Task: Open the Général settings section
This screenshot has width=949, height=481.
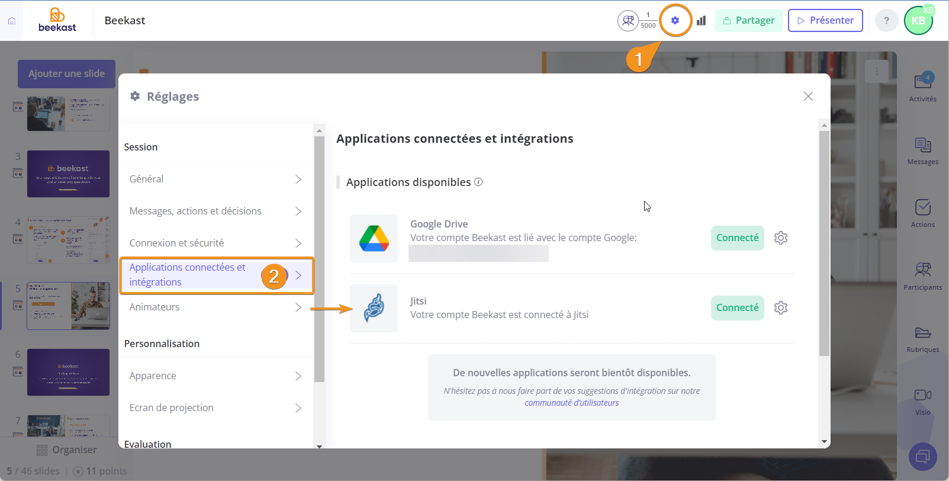Action: click(x=215, y=179)
